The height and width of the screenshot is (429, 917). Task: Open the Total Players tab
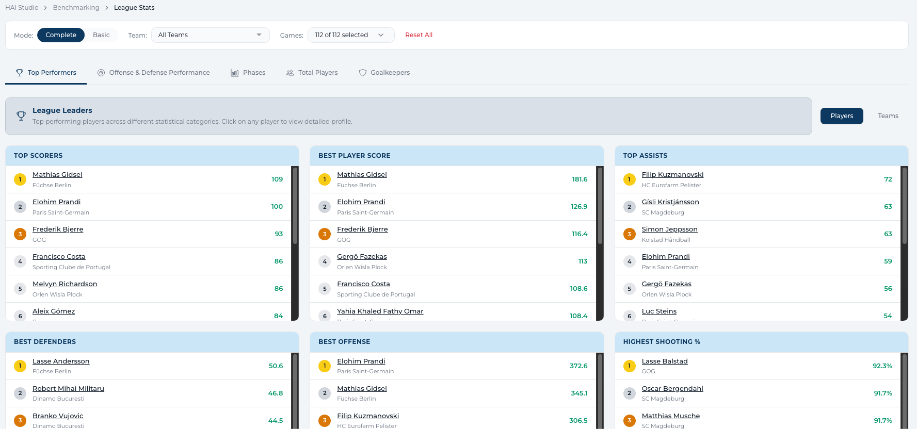click(x=317, y=73)
